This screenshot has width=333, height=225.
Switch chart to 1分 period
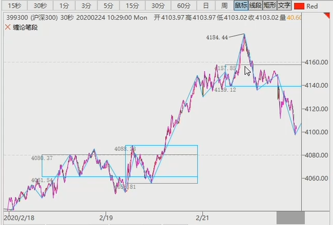pos(64,6)
